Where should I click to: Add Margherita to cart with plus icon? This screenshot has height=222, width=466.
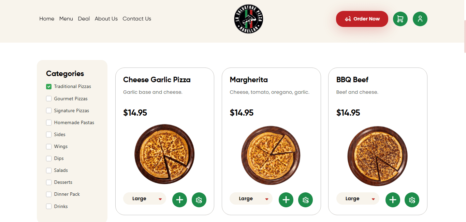click(286, 200)
